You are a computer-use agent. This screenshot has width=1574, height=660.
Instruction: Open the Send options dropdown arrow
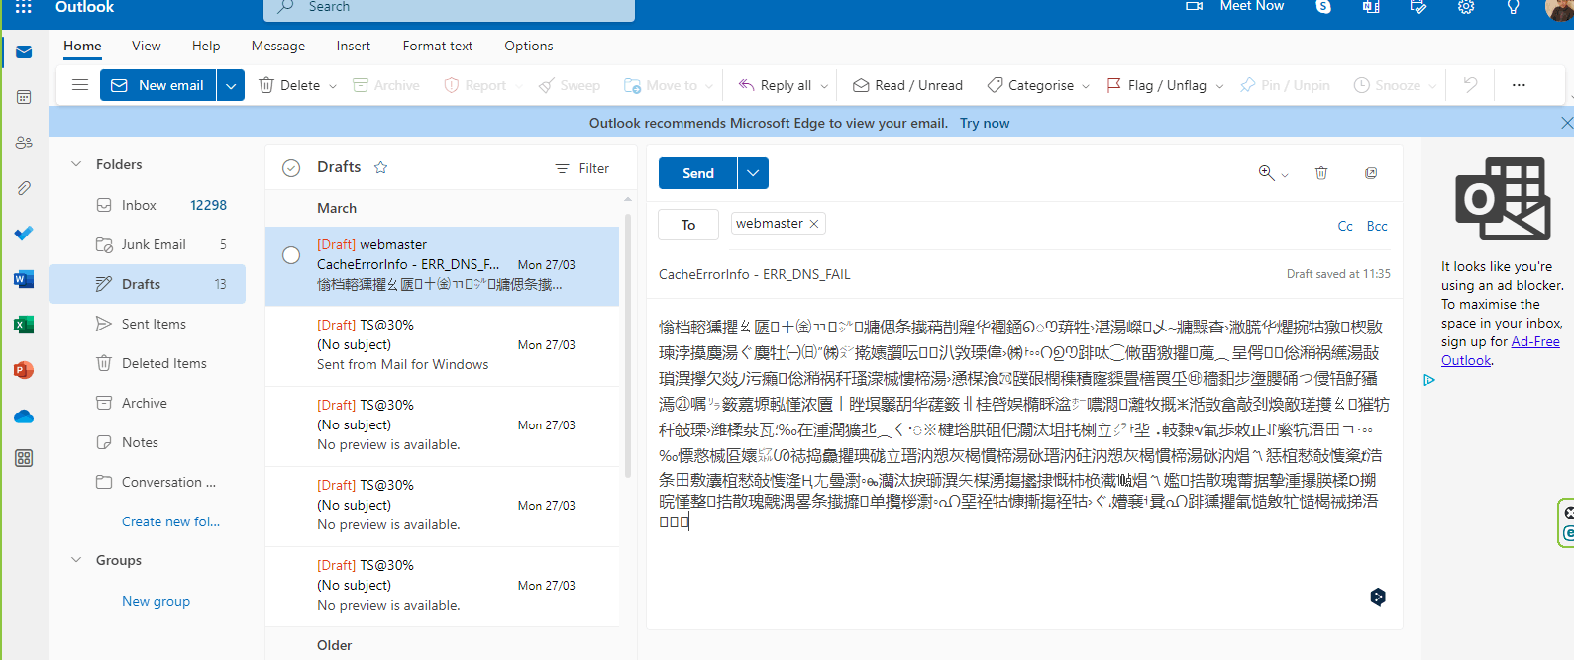[x=753, y=173]
